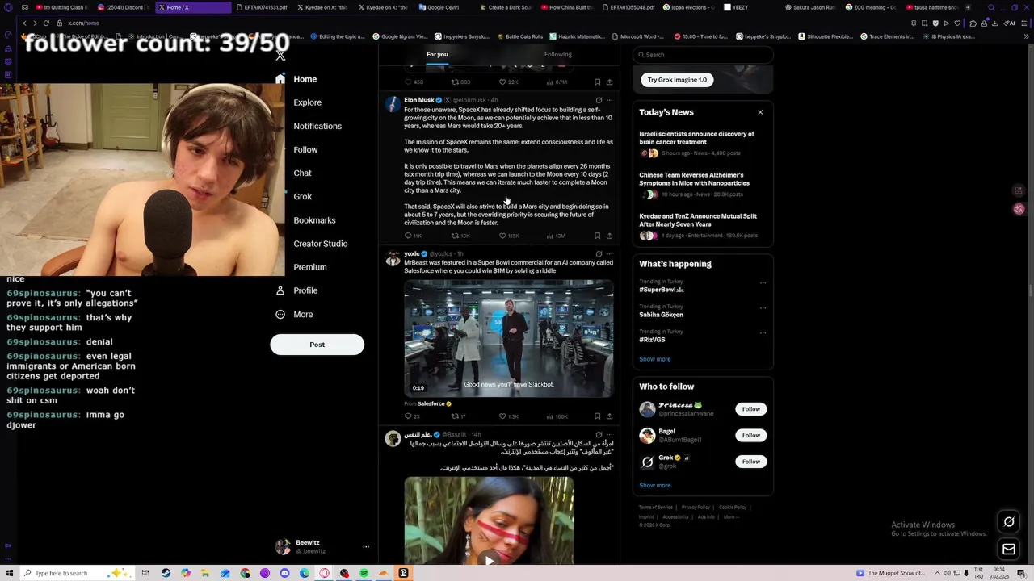The width and height of the screenshot is (1034, 581).
Task: Show more under What's happening
Action: 654,359
